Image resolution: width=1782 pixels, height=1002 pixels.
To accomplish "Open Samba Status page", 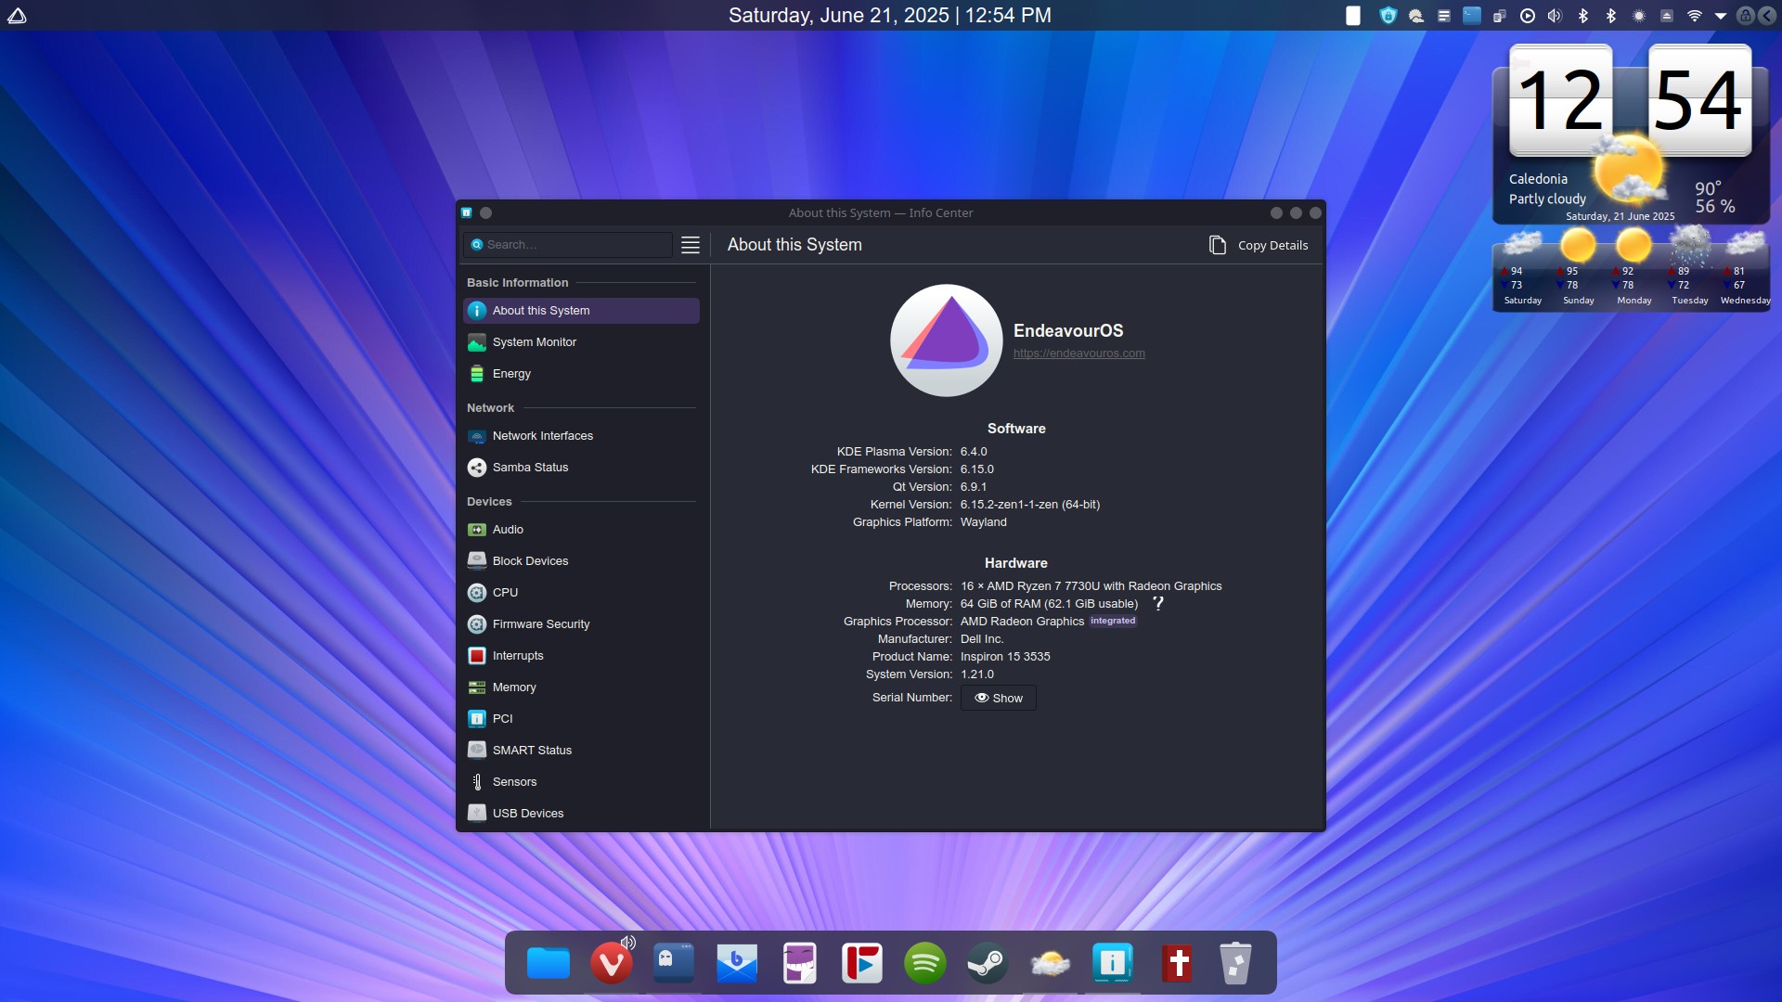I will tap(530, 468).
